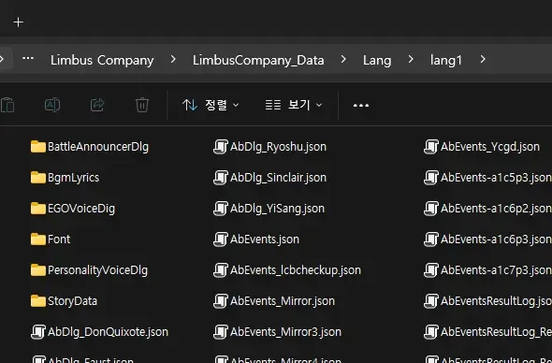Select AbEvents_Ycgd.json file icon

pos(431,147)
